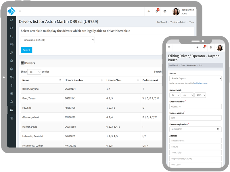Open the car Vehicles icon in sidebar
The height and width of the screenshot is (172, 230).
click(x=11, y=28)
